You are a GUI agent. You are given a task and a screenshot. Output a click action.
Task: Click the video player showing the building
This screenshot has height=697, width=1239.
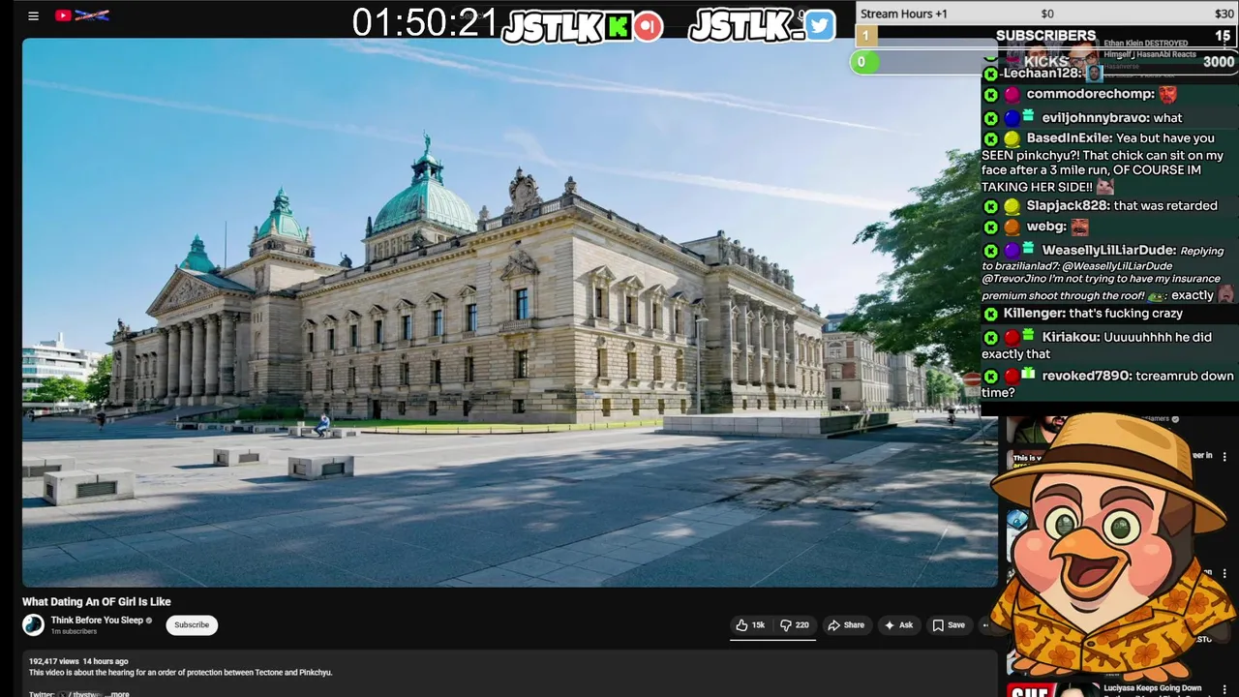(x=509, y=312)
